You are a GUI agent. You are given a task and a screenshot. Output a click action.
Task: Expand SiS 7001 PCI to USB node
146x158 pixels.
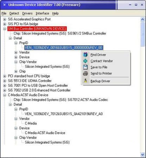coord(5,86)
